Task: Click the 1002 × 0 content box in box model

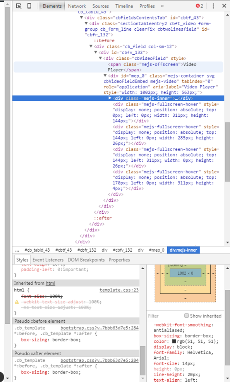Action: coord(185,273)
